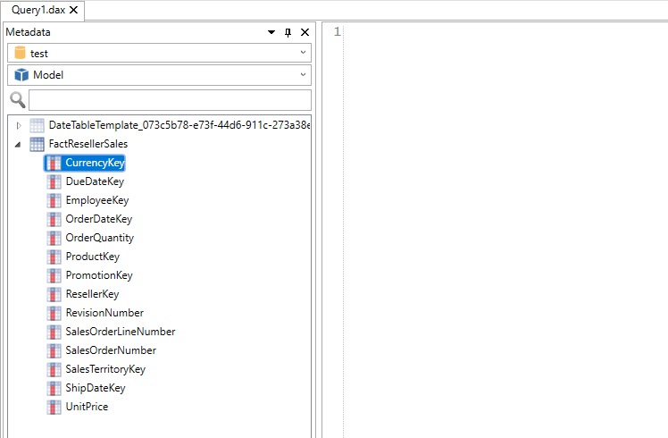Click line 1 in the query editor
This screenshot has height=438, width=668.
pos(500,32)
